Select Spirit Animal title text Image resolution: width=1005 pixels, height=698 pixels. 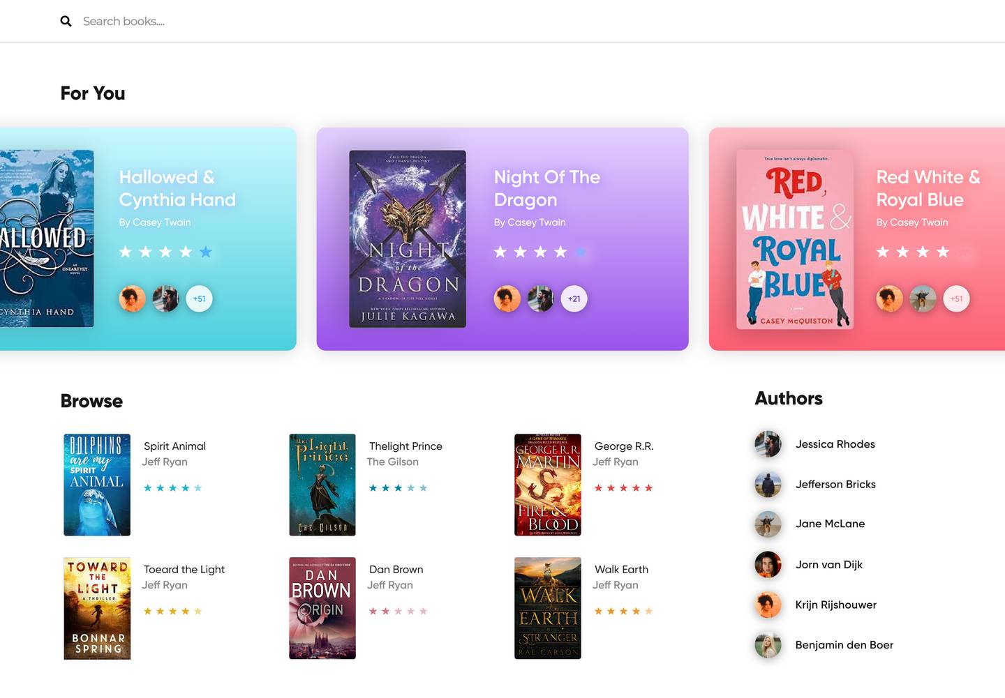tap(174, 446)
